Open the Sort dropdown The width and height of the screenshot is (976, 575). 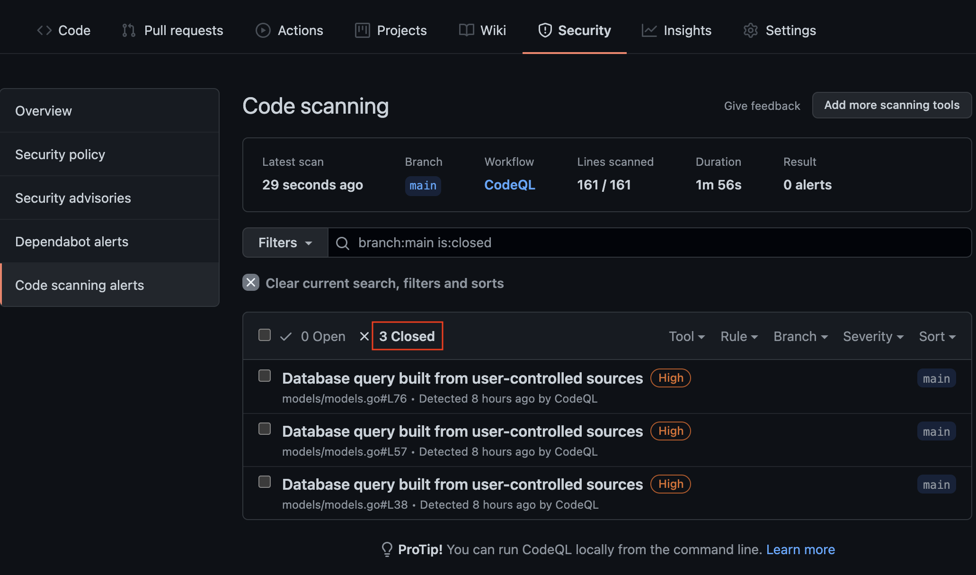click(937, 336)
